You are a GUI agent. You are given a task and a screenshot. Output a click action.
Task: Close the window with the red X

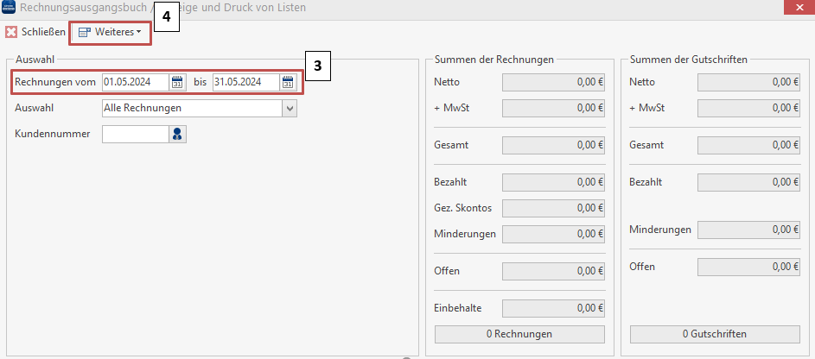tap(799, 7)
